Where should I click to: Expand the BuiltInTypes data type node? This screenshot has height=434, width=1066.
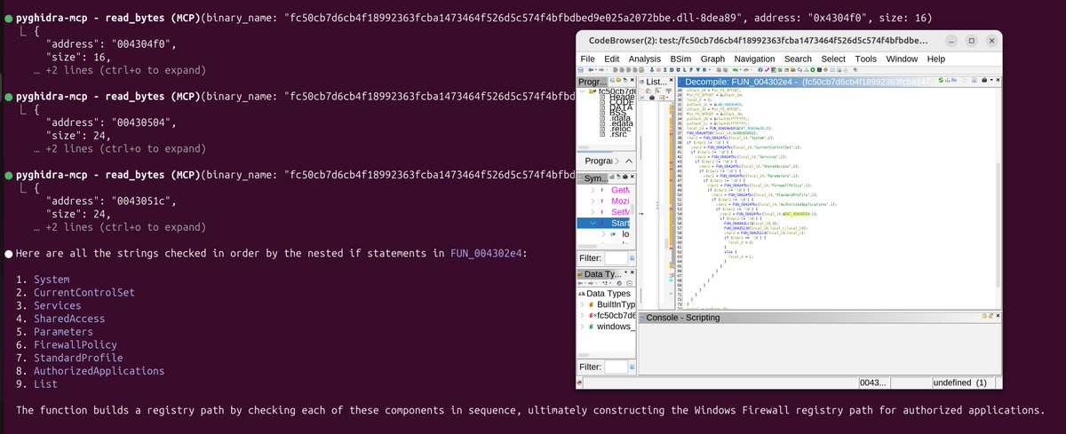(582, 304)
